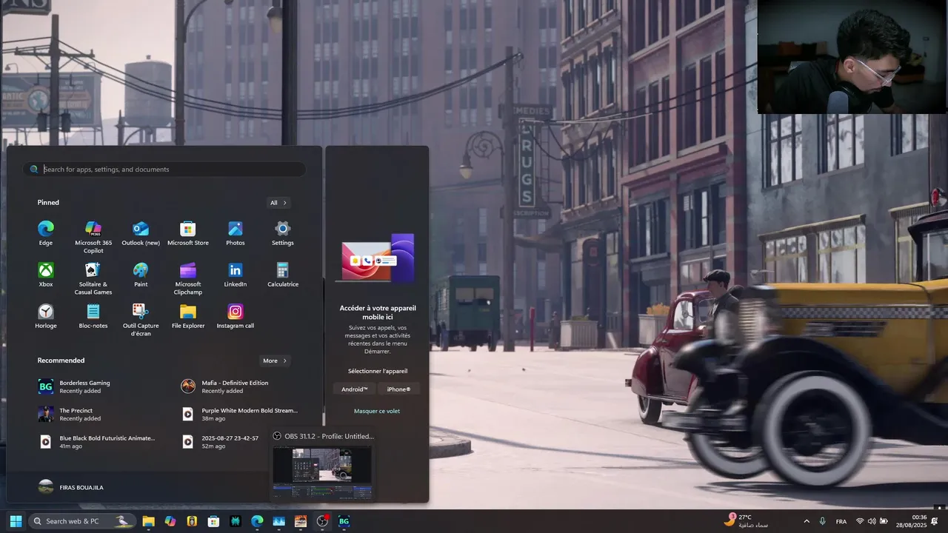
Task: Open Microsoft Store from the taskbar
Action: coord(213,521)
